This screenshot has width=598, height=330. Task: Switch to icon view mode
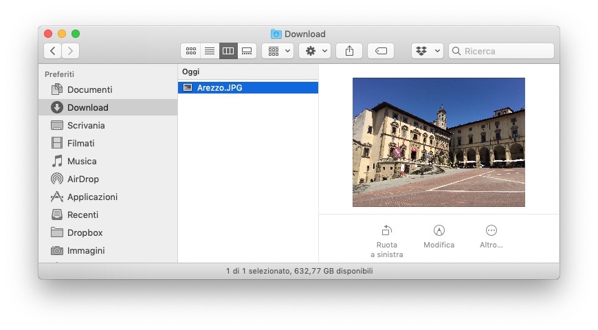(x=191, y=51)
